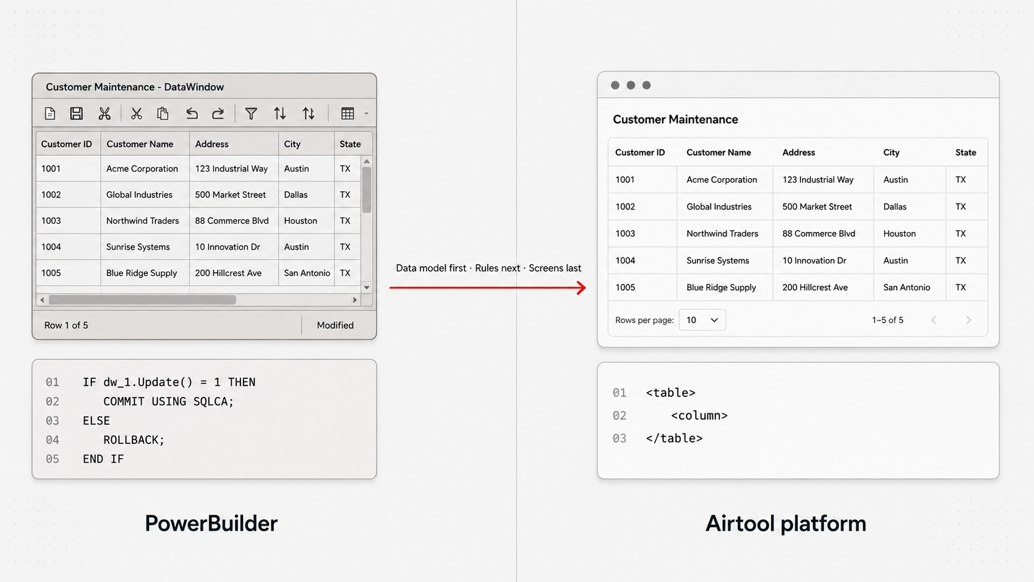Click the Filter funnel icon
This screenshot has width=1034, height=582.
pos(251,113)
